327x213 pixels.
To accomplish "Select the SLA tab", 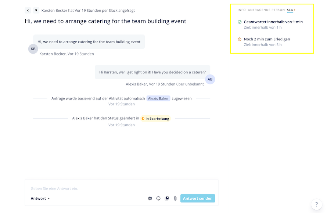I will [x=290, y=10].
